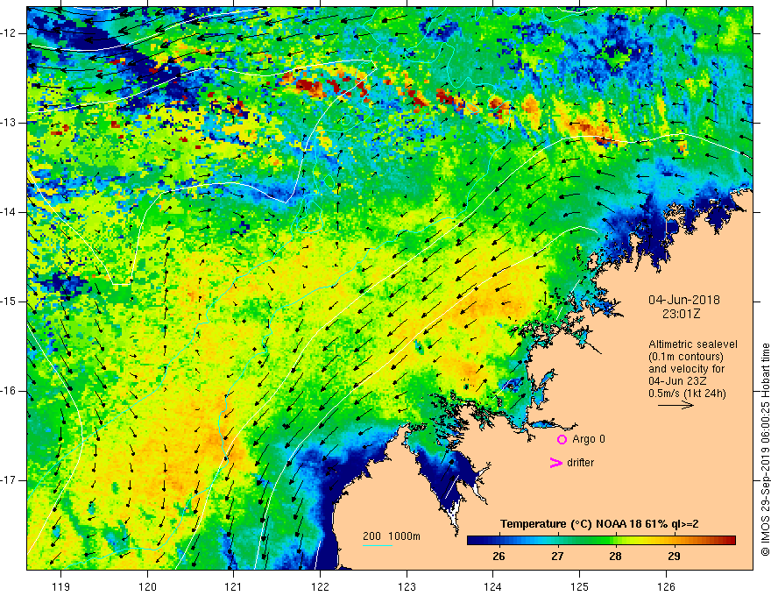Click the IMOS copyright timestamp text

(x=765, y=450)
